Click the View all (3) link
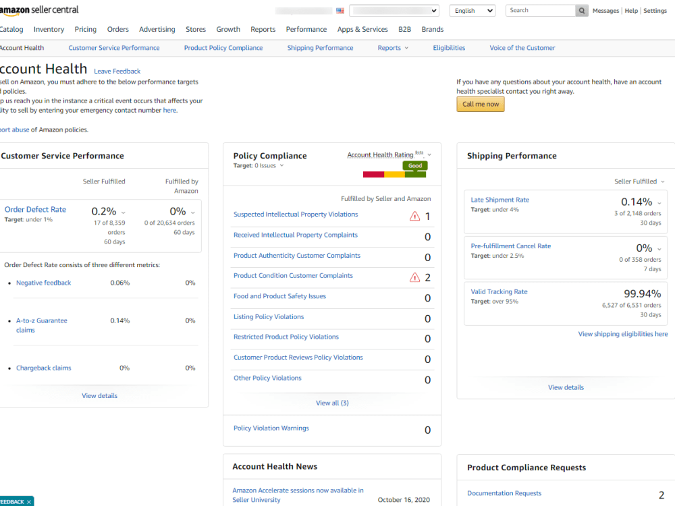The image size is (675, 506). [x=332, y=403]
